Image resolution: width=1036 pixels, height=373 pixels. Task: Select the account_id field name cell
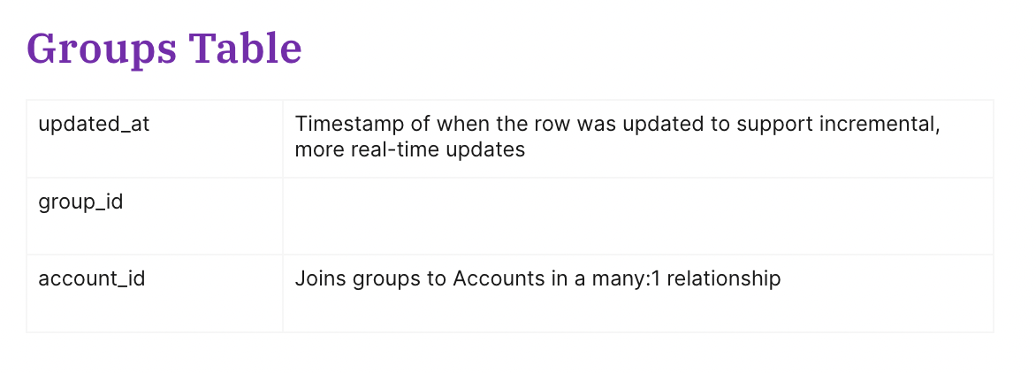pos(155,293)
